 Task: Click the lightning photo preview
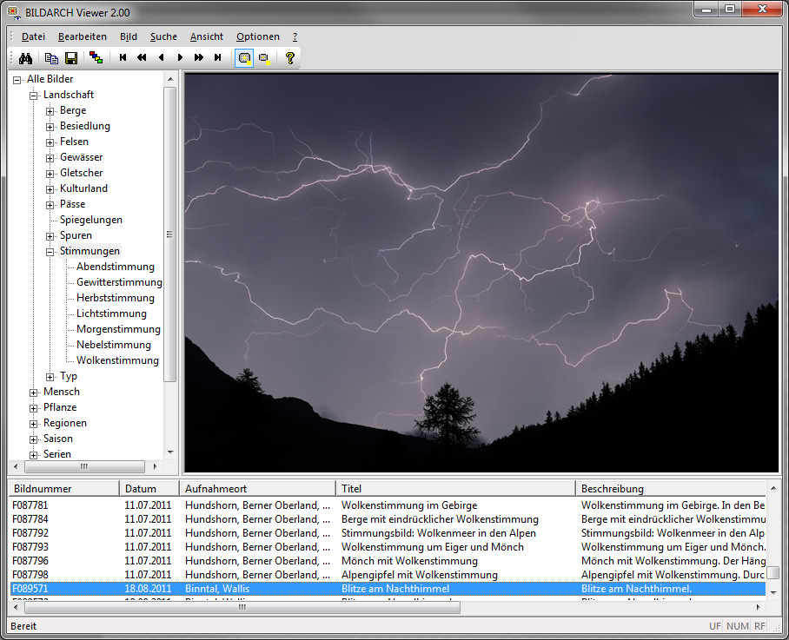[481, 273]
